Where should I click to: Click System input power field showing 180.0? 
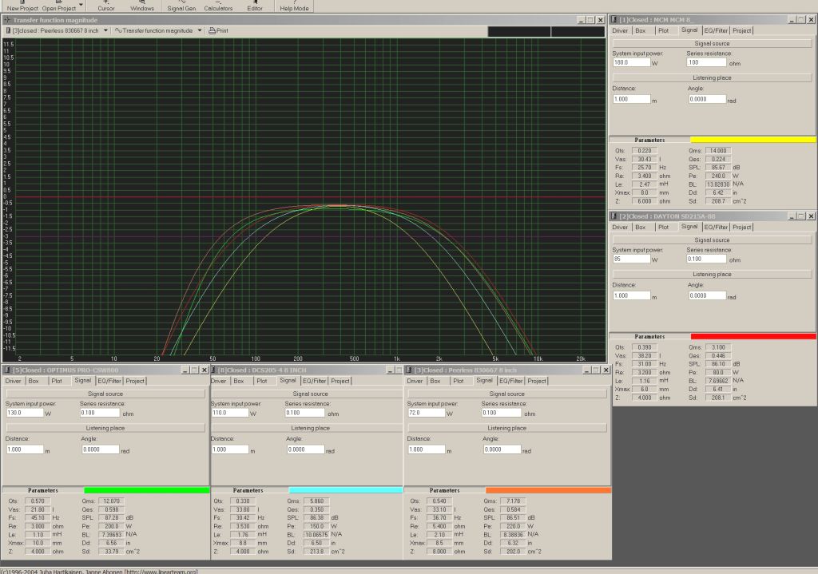pyautogui.click(x=631, y=62)
